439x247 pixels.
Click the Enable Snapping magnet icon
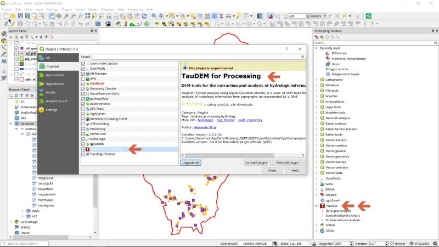(270, 16)
